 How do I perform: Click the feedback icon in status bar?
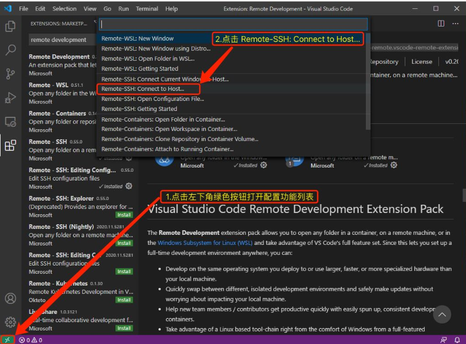coord(444,340)
